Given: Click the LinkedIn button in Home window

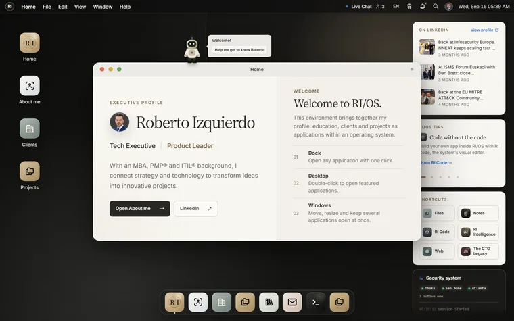Looking at the screenshot, I should pyautogui.click(x=195, y=209).
